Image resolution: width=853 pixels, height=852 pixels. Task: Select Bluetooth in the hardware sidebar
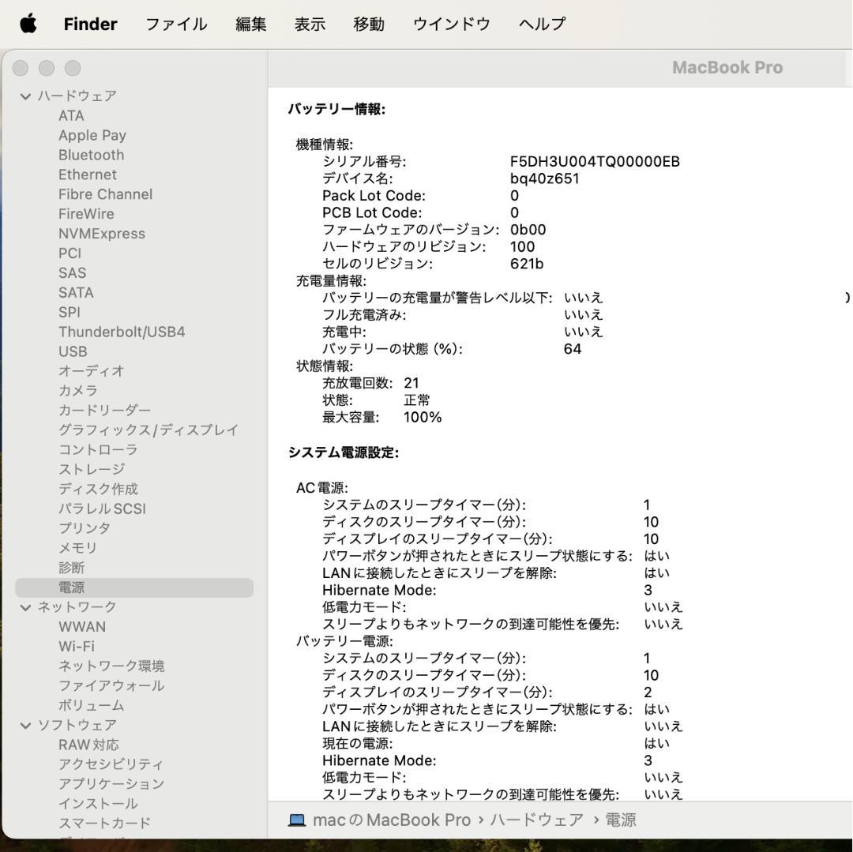[91, 154]
